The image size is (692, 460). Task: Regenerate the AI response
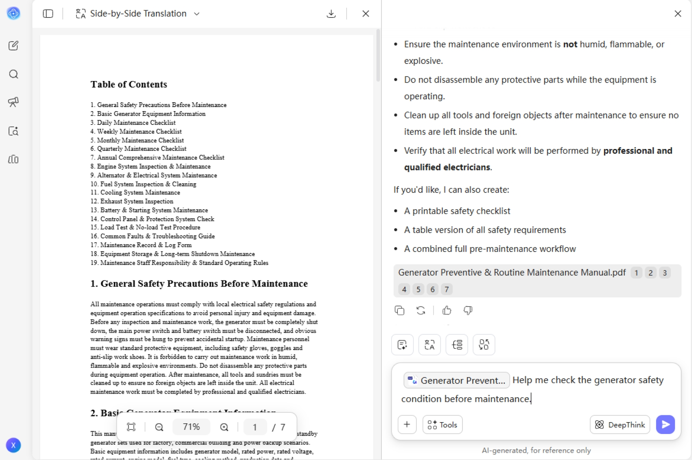point(421,311)
